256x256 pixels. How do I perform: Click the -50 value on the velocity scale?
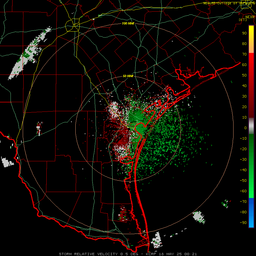click(x=243, y=180)
